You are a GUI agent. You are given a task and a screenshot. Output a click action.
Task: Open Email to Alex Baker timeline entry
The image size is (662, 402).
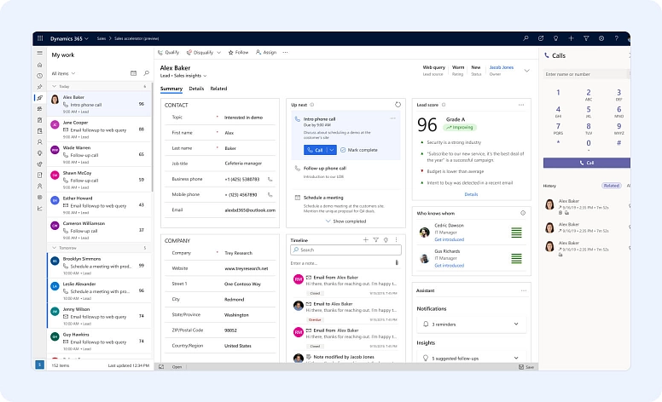(x=346, y=313)
